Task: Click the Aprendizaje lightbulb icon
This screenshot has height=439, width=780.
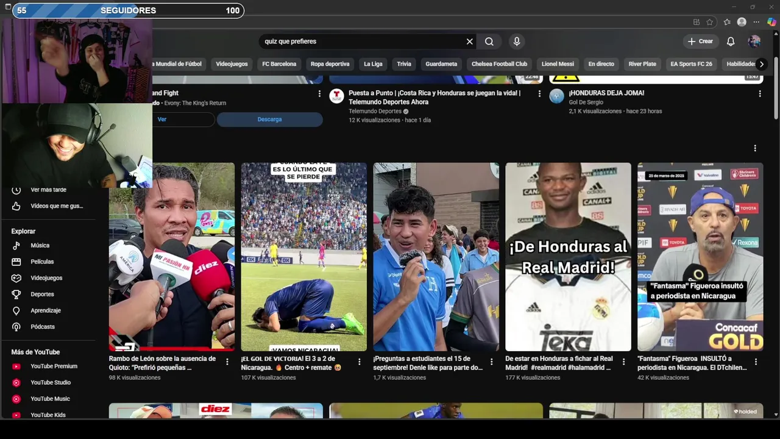Action: pos(16,310)
